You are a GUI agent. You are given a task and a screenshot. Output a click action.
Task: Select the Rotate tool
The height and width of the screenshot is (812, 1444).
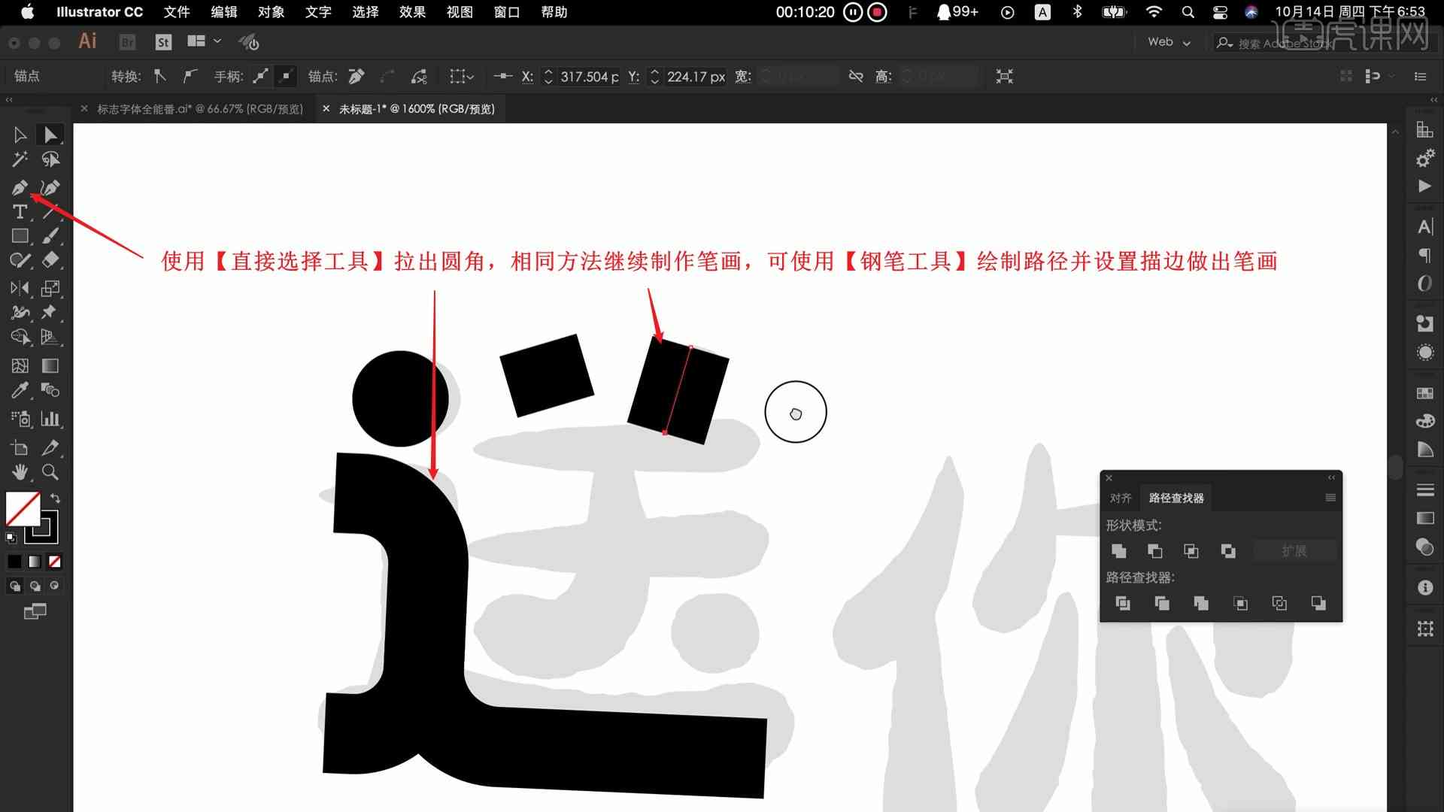point(19,311)
